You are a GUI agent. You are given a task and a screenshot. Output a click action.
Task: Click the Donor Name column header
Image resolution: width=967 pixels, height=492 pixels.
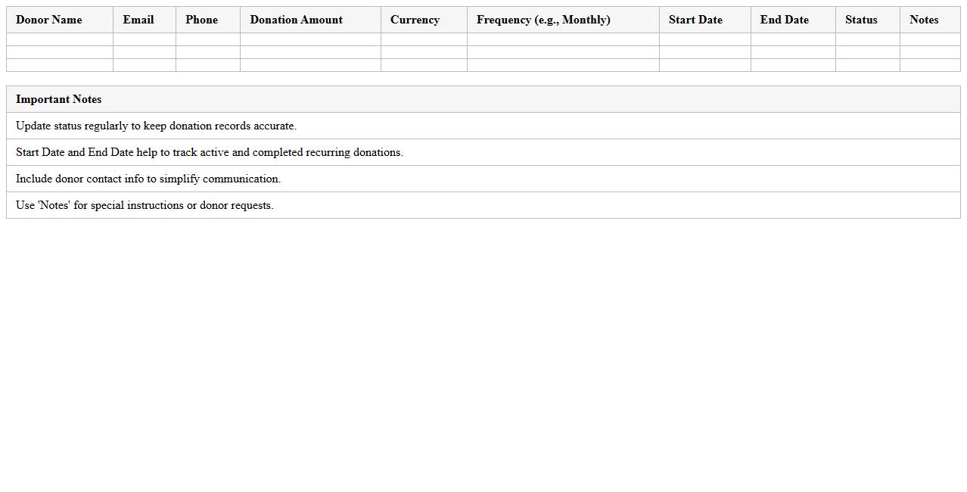click(49, 20)
